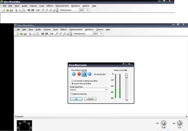The width and height of the screenshot is (188, 131).
Task: Click New file icon in front window toolbar
Action: tap(17, 34)
